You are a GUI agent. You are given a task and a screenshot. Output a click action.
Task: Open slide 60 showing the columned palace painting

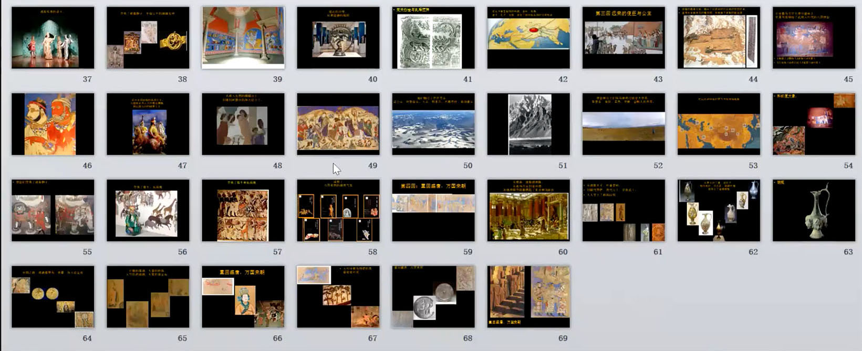pos(528,210)
